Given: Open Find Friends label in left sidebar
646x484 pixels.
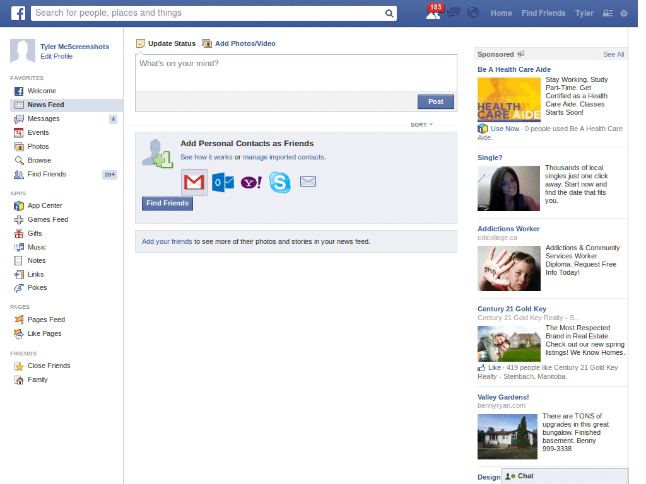Looking at the screenshot, I should point(47,174).
